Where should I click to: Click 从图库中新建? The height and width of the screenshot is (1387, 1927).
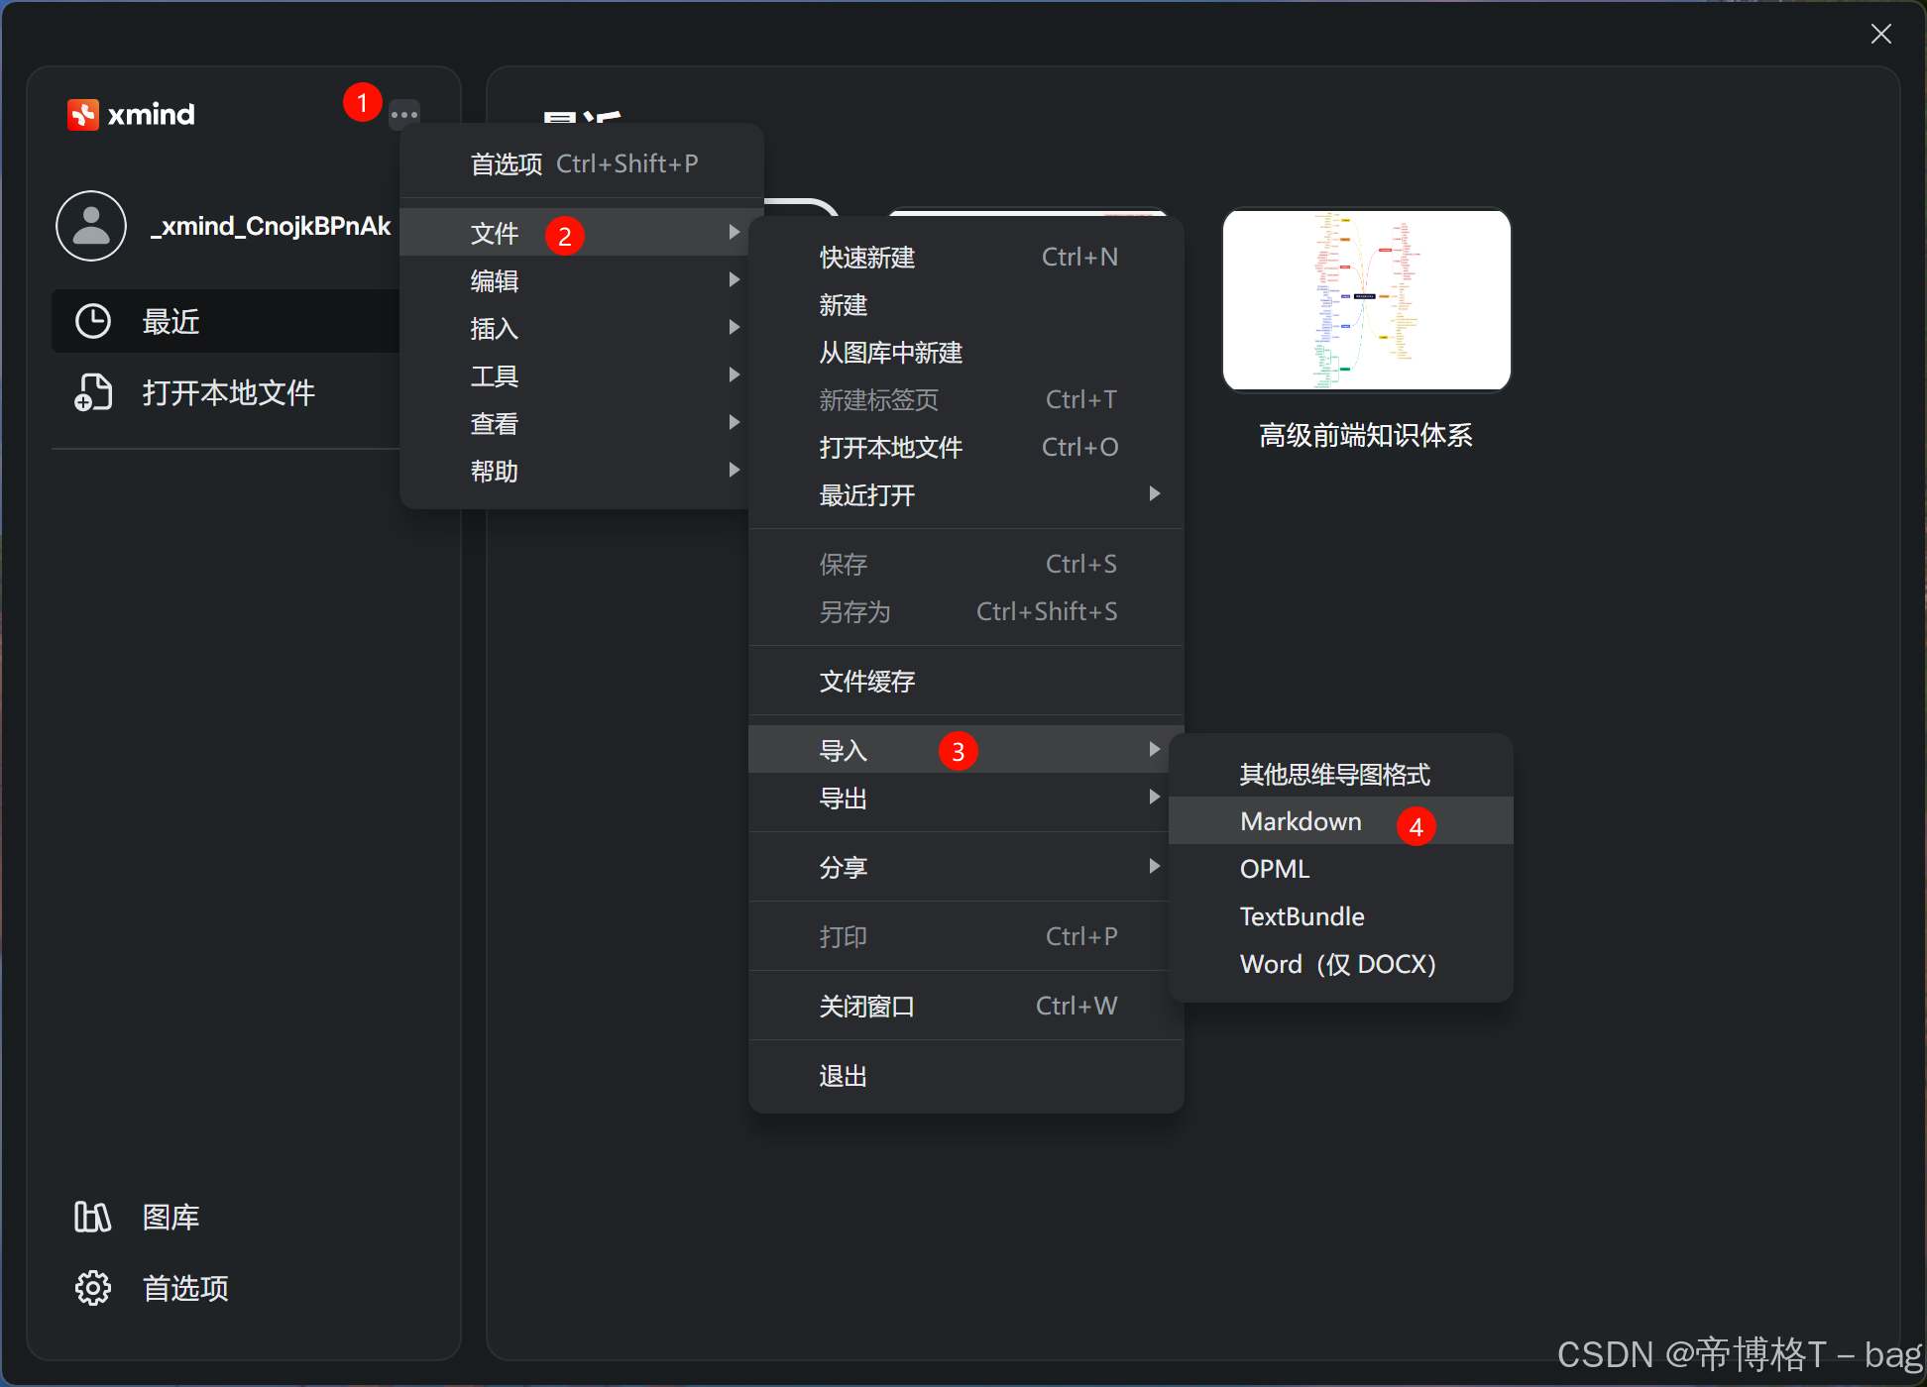889,352
